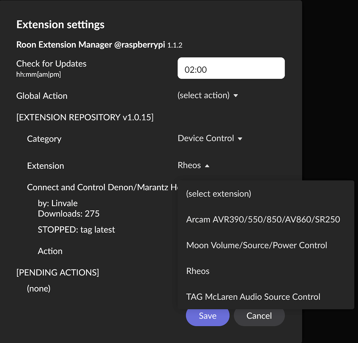
Task: Choose (select extension) to clear selection
Action: tap(219, 193)
